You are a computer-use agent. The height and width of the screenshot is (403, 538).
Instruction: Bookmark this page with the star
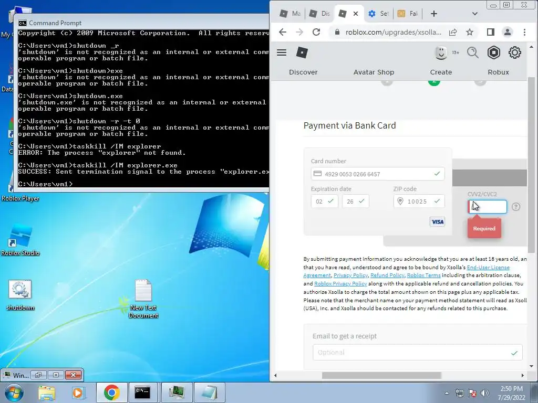[x=470, y=32]
